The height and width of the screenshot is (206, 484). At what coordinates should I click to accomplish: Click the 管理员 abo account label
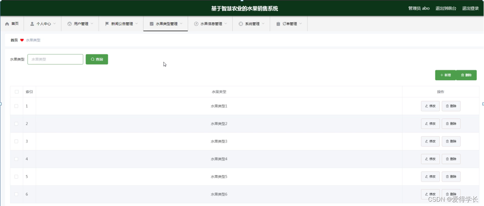419,8
